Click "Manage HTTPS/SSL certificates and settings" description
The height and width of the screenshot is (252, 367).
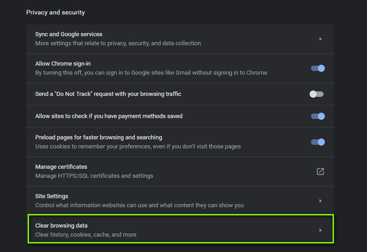tap(94, 176)
